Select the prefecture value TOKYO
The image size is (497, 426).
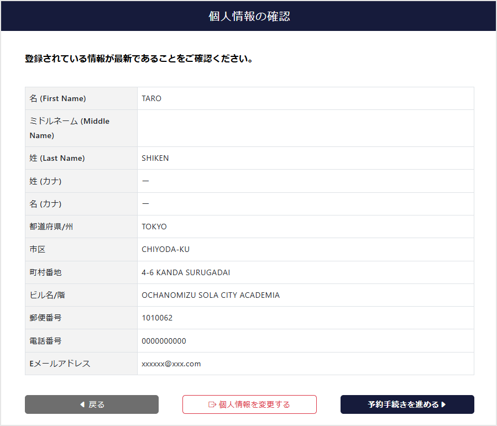(154, 227)
